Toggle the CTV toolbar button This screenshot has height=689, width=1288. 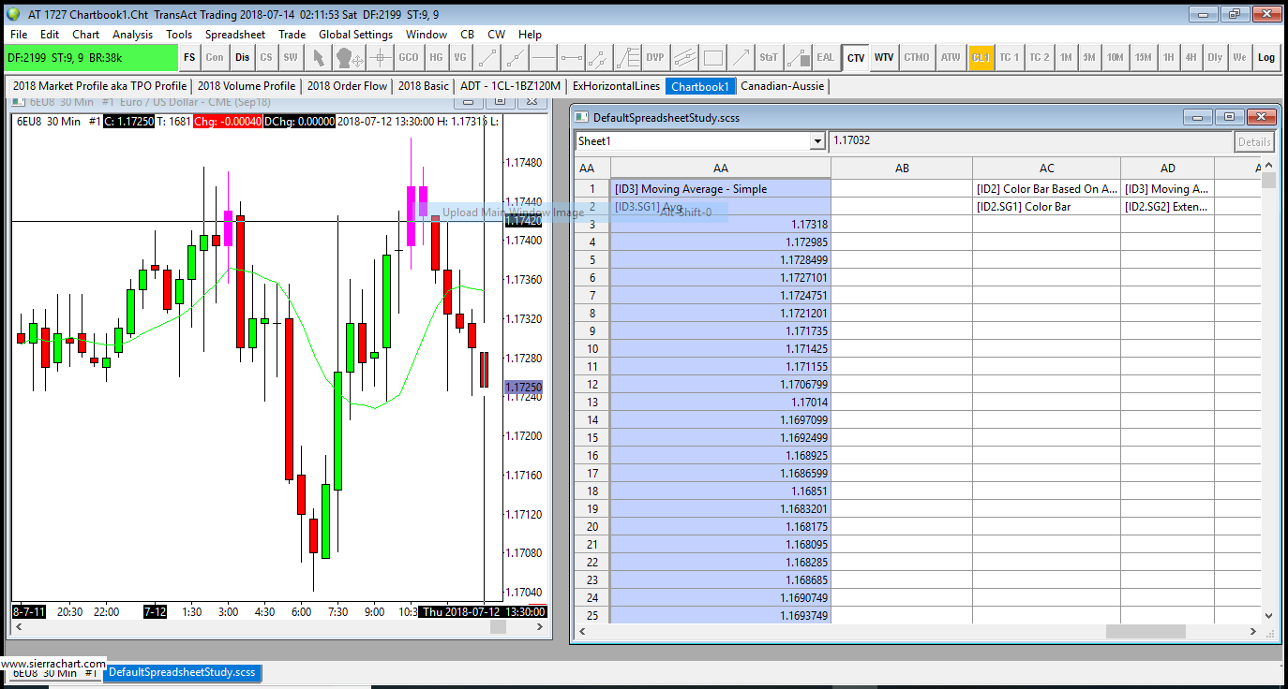856,57
